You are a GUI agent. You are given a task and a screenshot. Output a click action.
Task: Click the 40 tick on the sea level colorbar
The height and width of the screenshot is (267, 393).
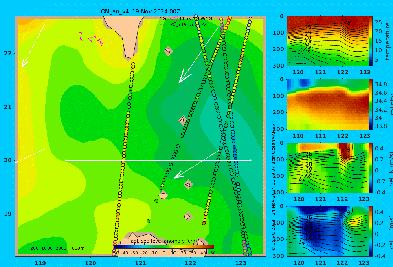pyautogui.click(x=203, y=253)
